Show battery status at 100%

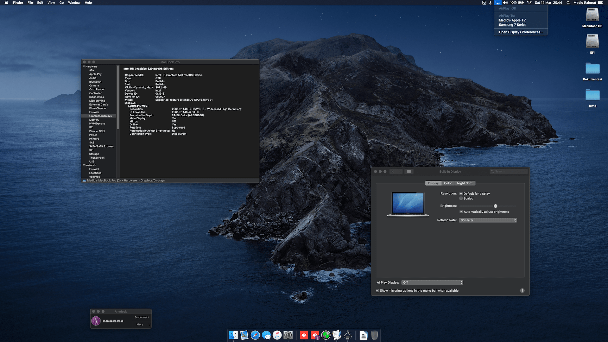point(517,3)
